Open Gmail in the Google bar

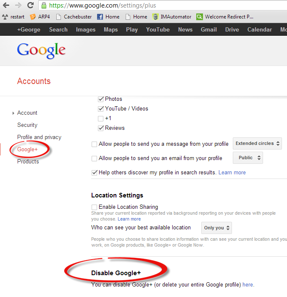pyautogui.click(x=209, y=29)
